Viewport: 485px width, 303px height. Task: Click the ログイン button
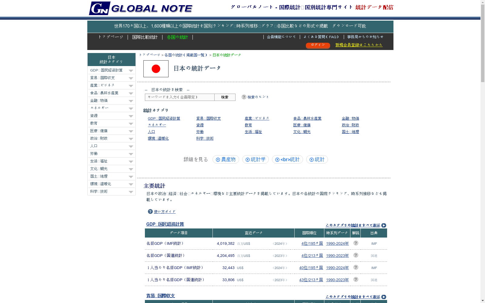click(318, 45)
